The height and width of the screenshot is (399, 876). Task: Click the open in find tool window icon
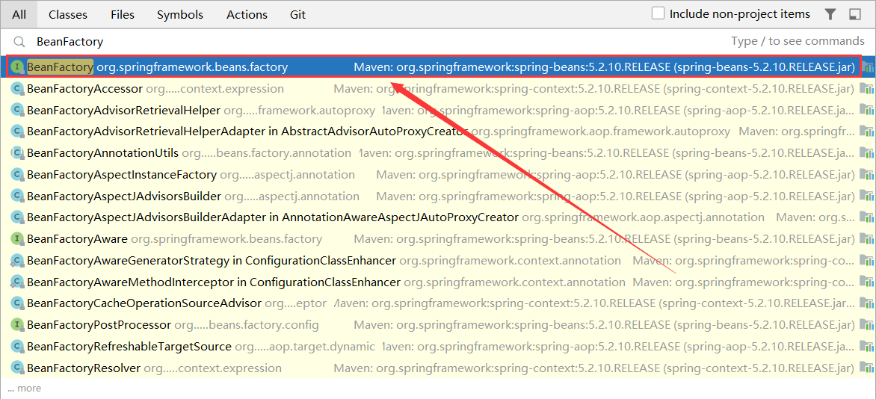[x=854, y=14]
